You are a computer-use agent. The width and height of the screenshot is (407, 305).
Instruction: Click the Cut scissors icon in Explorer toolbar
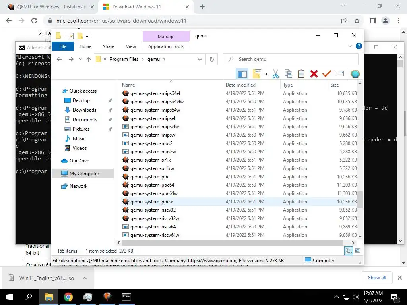pos(275,74)
